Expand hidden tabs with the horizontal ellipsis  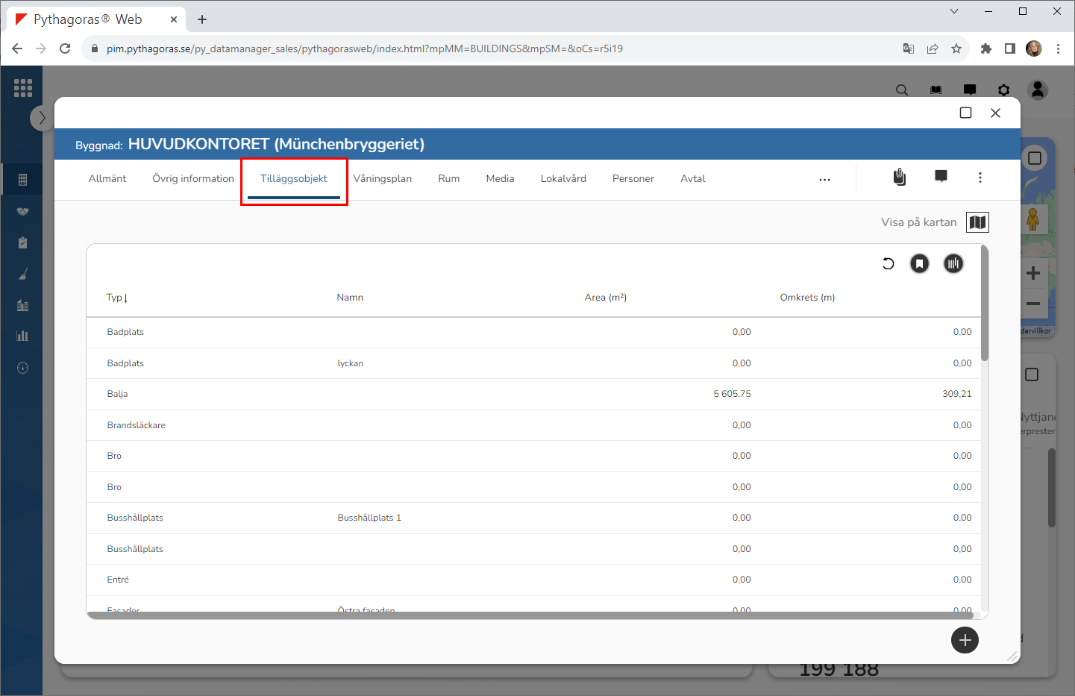(x=824, y=180)
